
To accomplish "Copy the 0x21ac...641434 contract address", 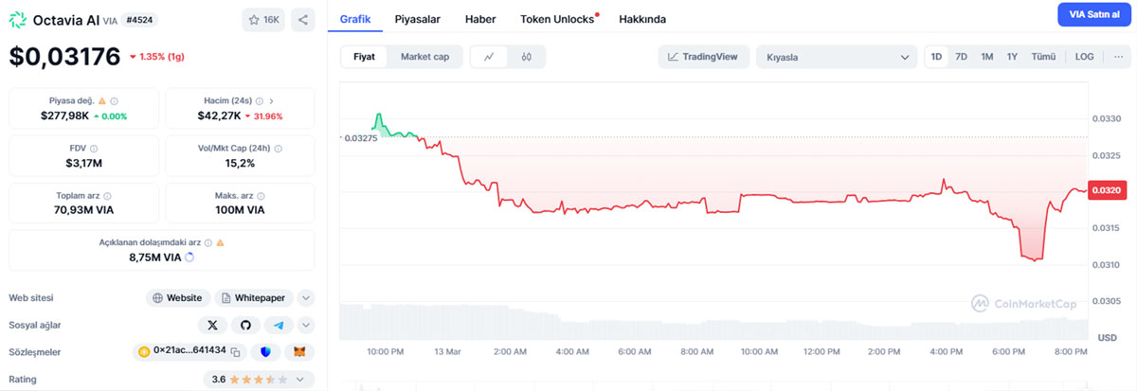I will coord(235,351).
